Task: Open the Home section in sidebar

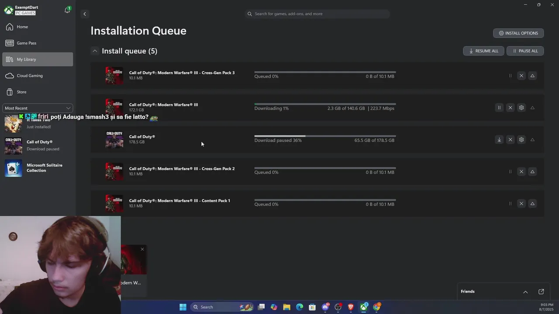Action: (x=38, y=27)
